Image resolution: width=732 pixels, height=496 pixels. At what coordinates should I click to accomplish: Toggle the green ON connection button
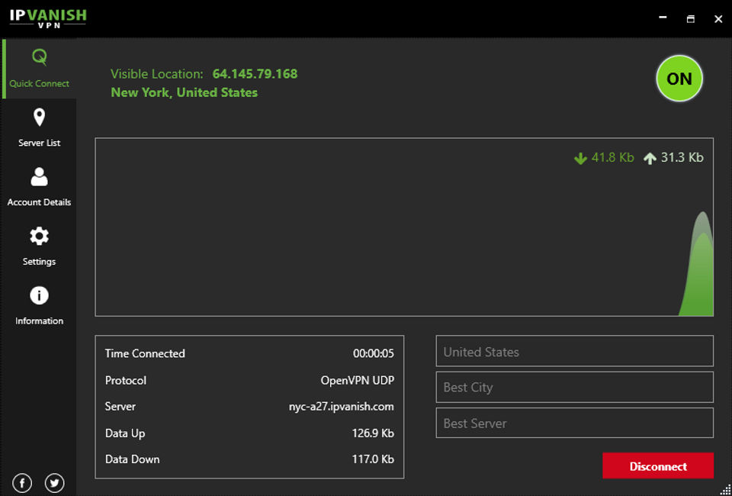click(679, 79)
